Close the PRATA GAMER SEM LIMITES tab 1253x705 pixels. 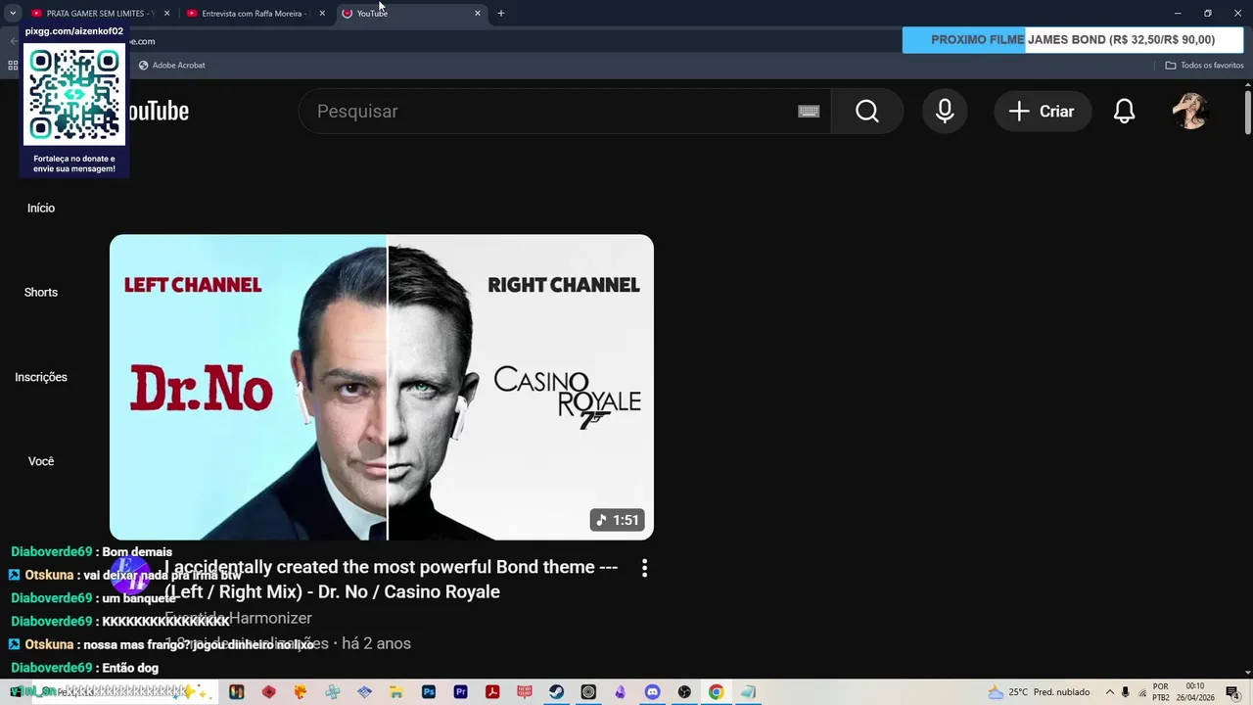pyautogui.click(x=166, y=14)
